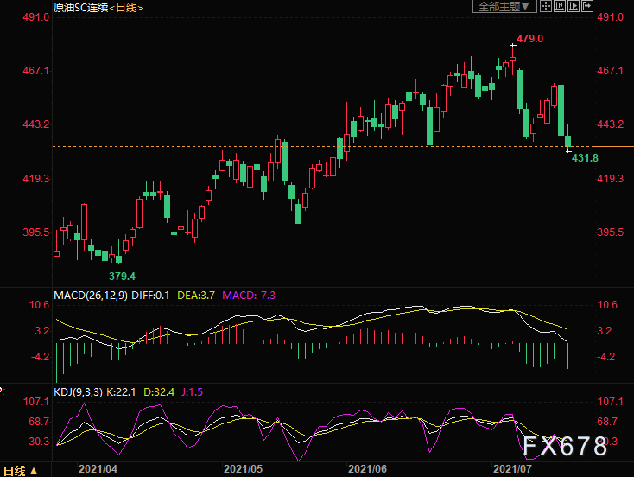This screenshot has height=477, width=634.
Task: Click the 2021/04 date on time axis
Action: (97, 469)
